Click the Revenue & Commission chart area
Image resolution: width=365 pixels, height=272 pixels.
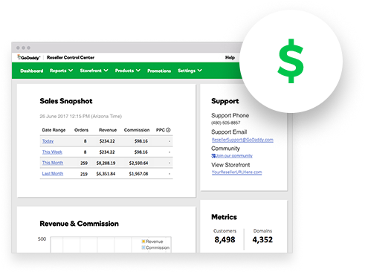[111, 245]
